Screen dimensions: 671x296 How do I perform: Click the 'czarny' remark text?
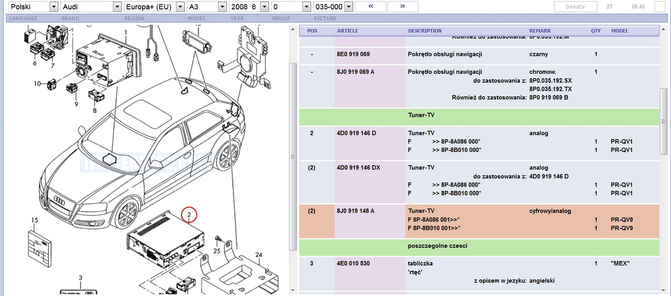pos(539,54)
